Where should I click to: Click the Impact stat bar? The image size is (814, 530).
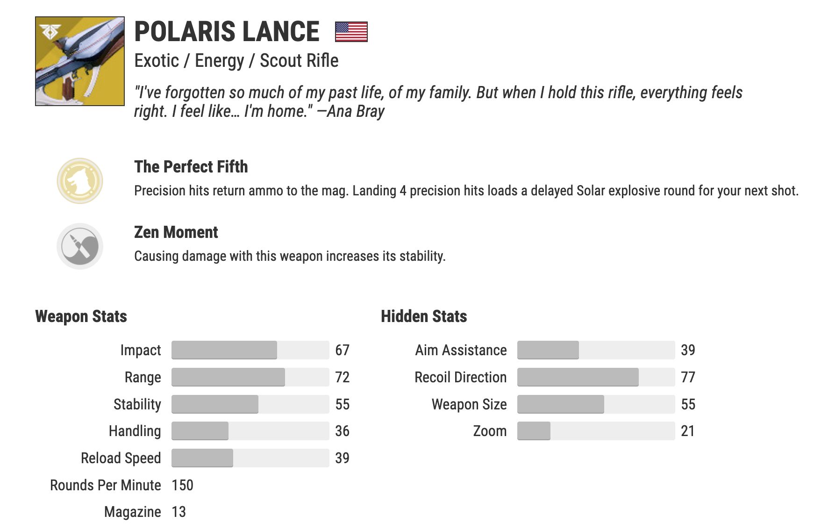coord(250,350)
